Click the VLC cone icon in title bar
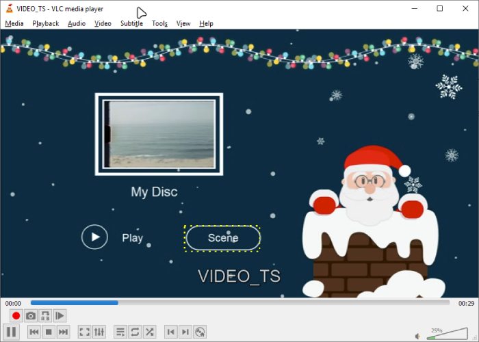Viewport: 479px width, 342px height. point(10,8)
